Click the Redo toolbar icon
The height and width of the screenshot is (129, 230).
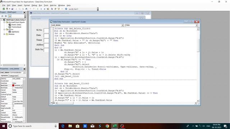coord(34,9)
